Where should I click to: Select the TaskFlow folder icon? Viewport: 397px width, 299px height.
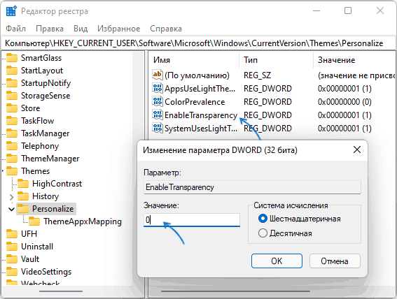(x=12, y=121)
